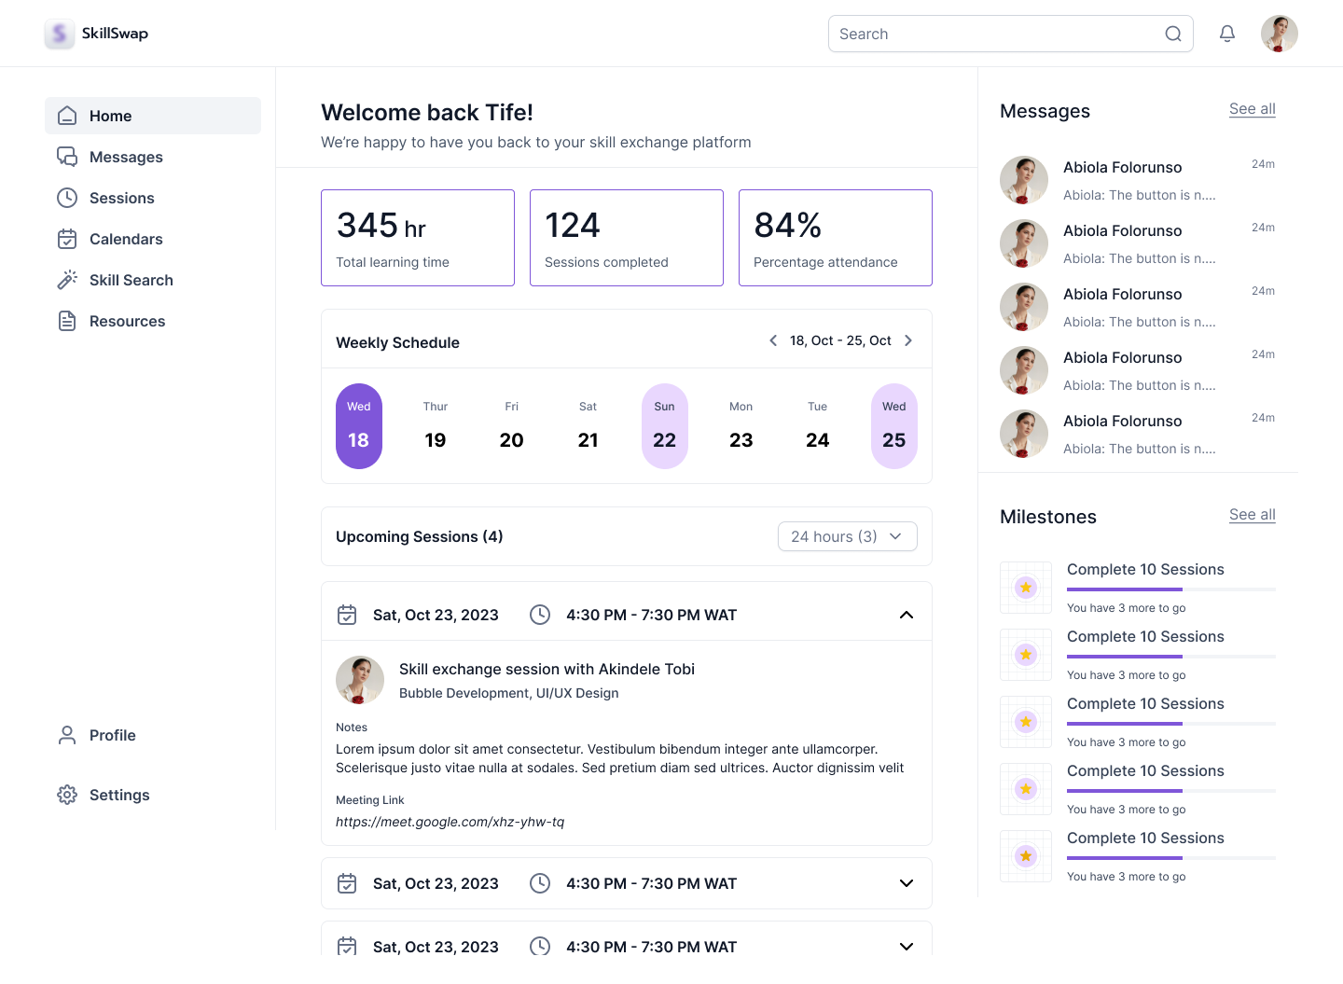This screenshot has height=984, width=1343.
Task: Select the Skill Search magic wand icon
Action: click(66, 280)
